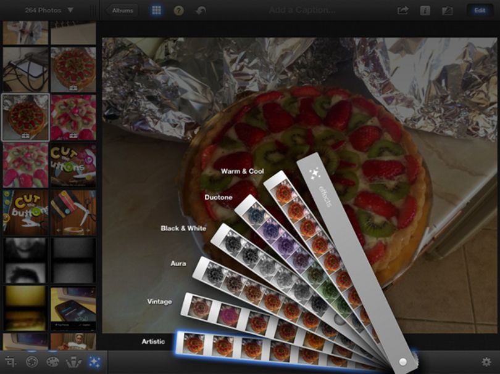
Task: Select the Crop and Straighten tool
Action: 10,362
